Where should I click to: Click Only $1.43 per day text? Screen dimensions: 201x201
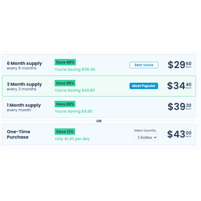[72, 139]
